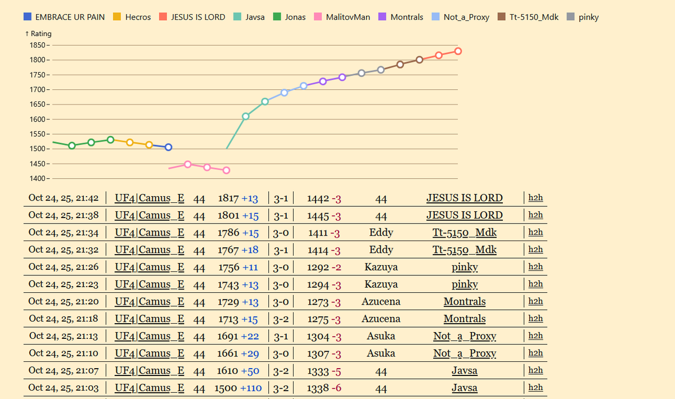Image resolution: width=675 pixels, height=399 pixels.
Task: Click the Rating axis label
Action: pyautogui.click(x=39, y=34)
